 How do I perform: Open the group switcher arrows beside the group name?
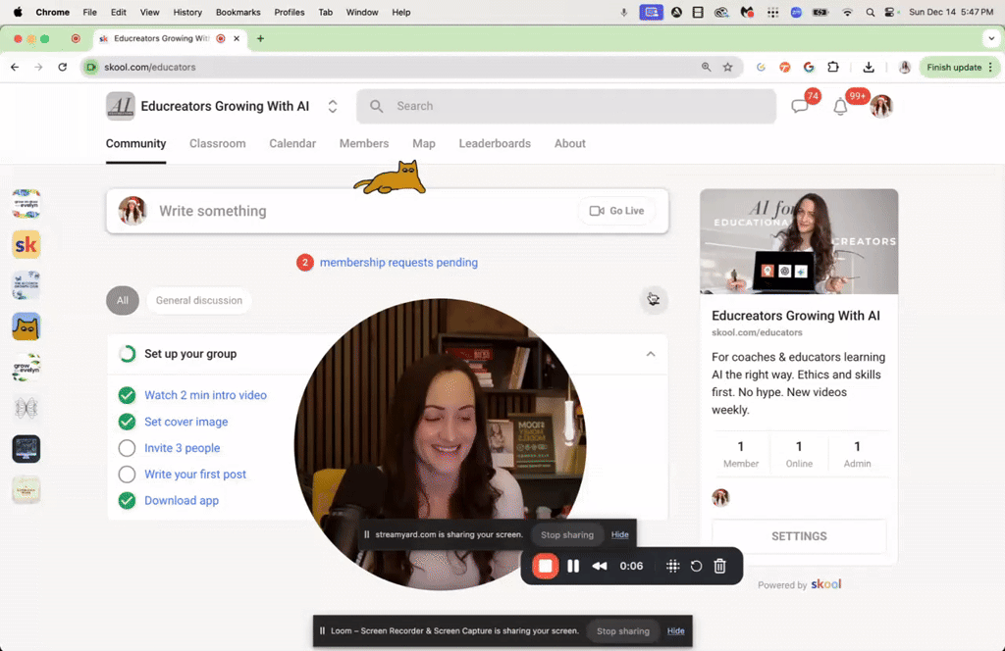(332, 106)
